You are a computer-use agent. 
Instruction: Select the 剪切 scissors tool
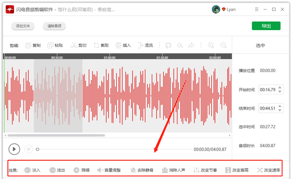point(78,45)
